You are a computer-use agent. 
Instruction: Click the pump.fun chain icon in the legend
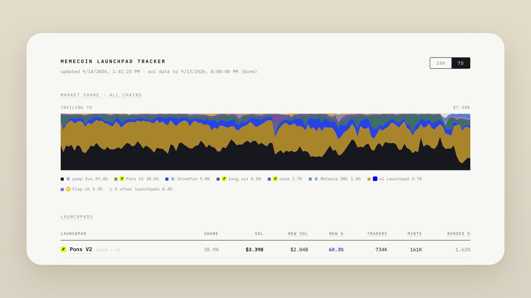[x=68, y=179]
